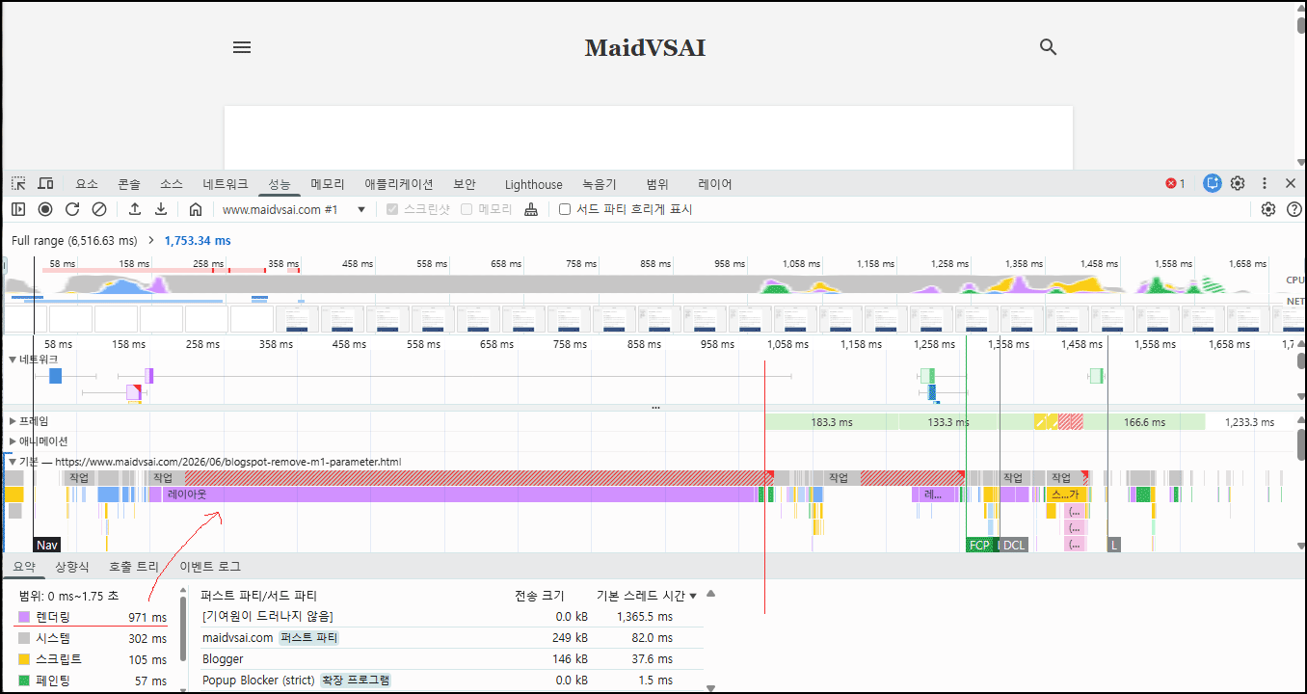Switch to the 호출 트리 tab

tap(134, 567)
